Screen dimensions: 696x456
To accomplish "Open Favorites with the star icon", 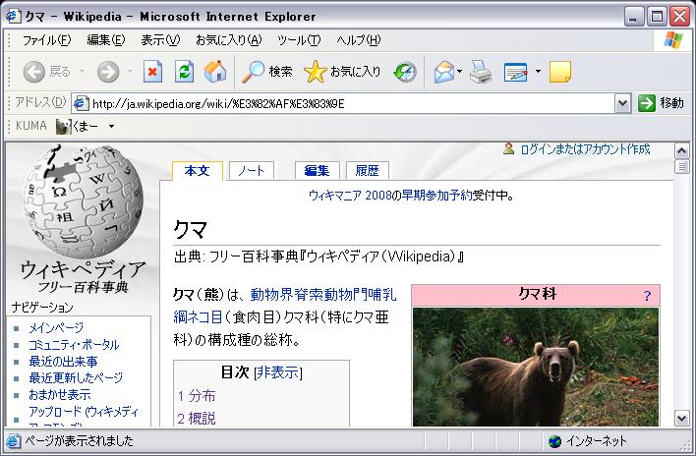I will coord(316,72).
